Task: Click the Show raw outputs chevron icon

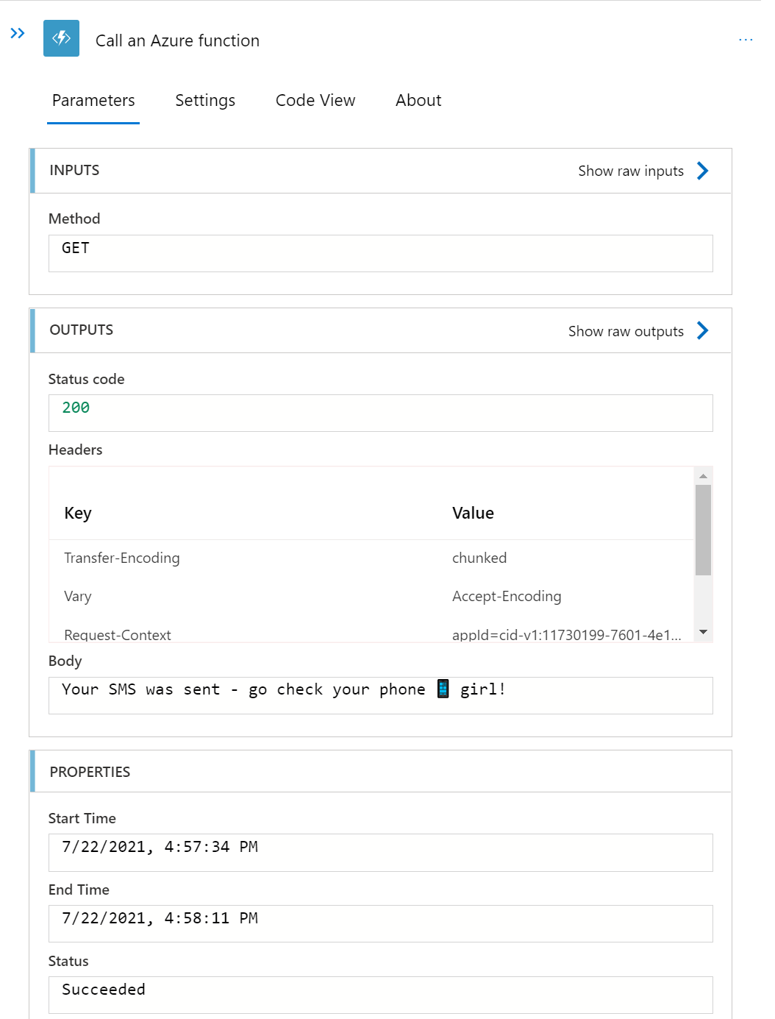Action: tap(702, 330)
